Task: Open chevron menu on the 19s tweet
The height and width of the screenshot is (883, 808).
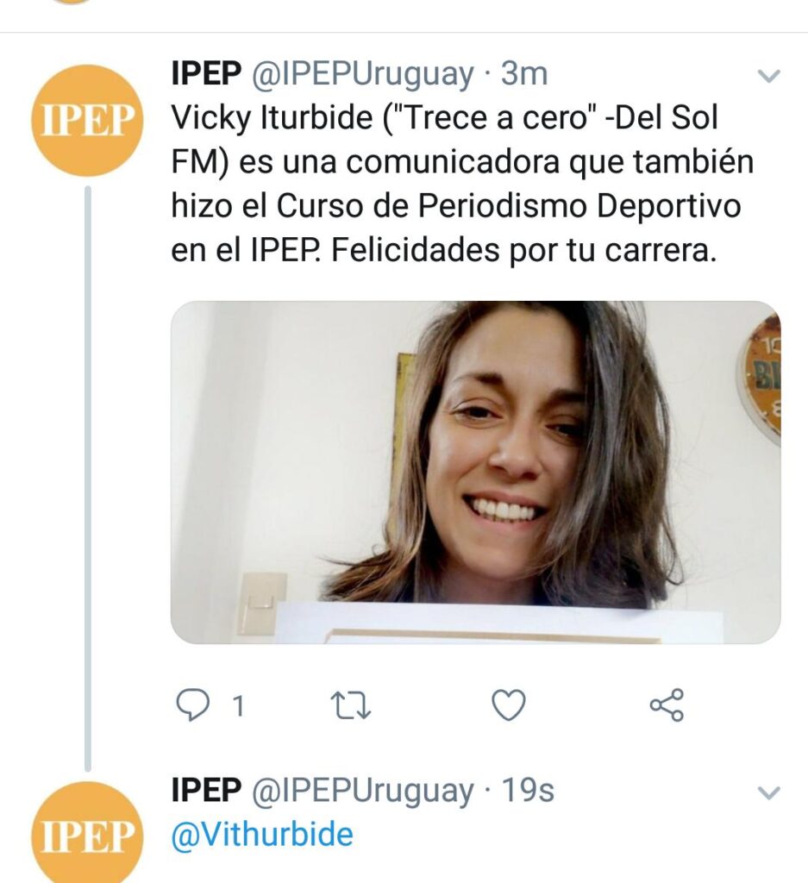Action: coord(767,792)
